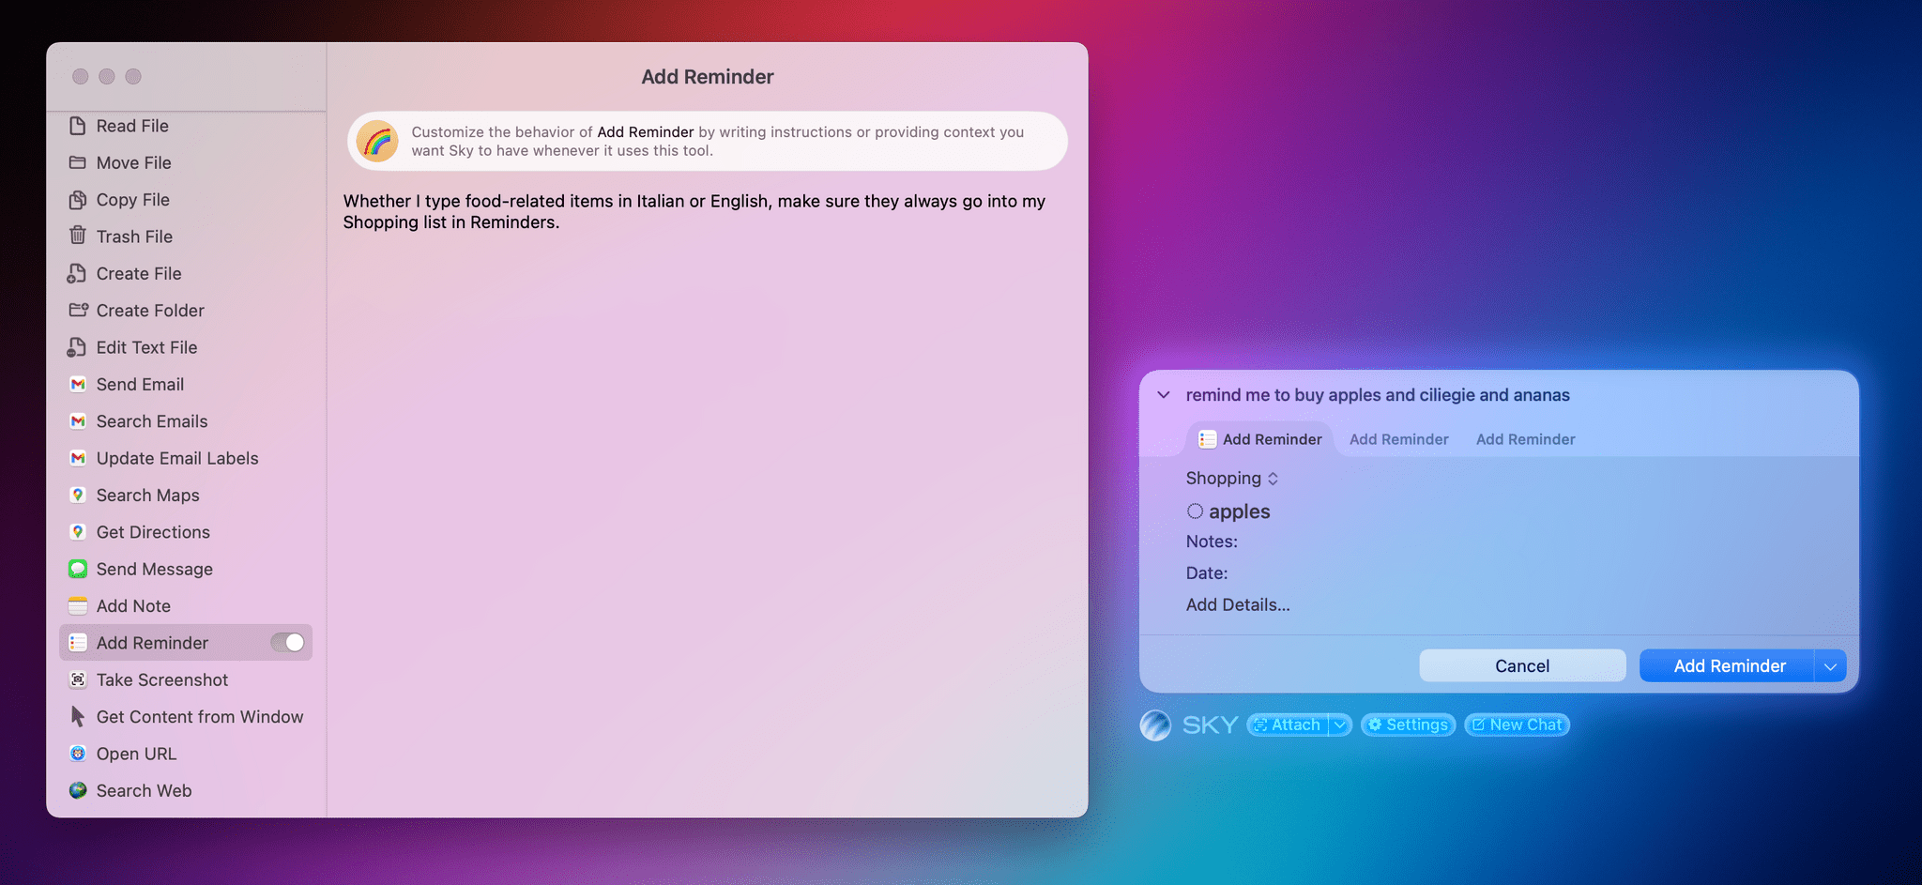Switch to the third Add Reminder tab
The height and width of the screenshot is (885, 1922).
click(1525, 439)
